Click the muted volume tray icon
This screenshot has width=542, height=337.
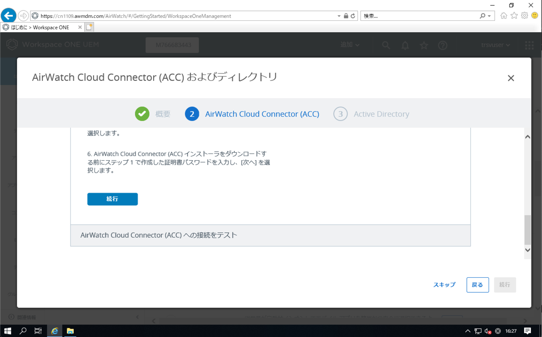click(x=488, y=331)
